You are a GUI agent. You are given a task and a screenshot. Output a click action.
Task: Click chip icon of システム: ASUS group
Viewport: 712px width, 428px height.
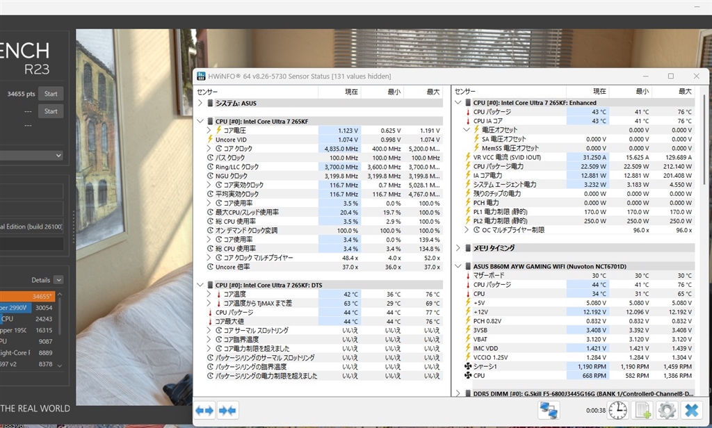[x=210, y=103]
